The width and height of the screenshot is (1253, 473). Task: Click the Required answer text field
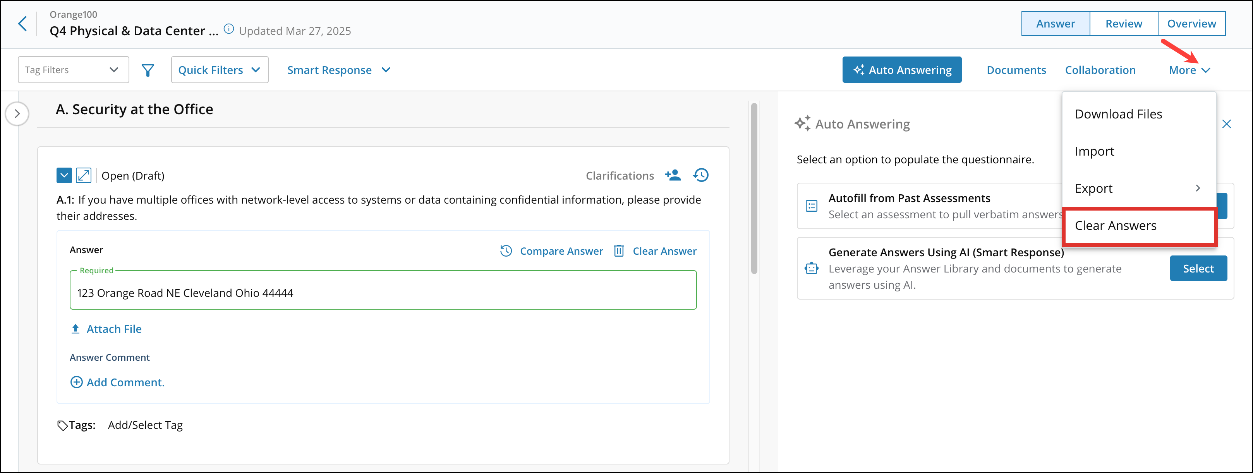coord(383,293)
